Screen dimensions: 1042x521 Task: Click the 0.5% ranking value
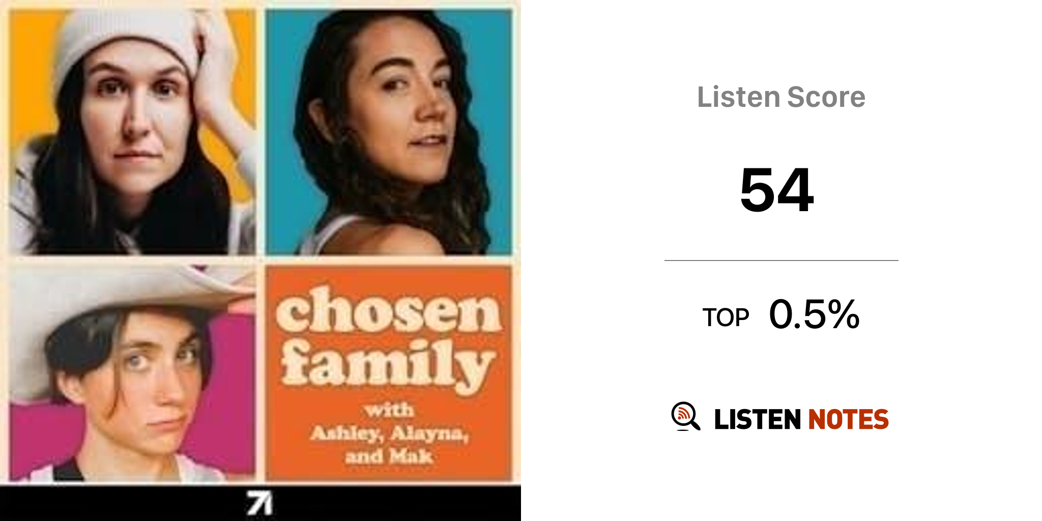click(x=814, y=315)
